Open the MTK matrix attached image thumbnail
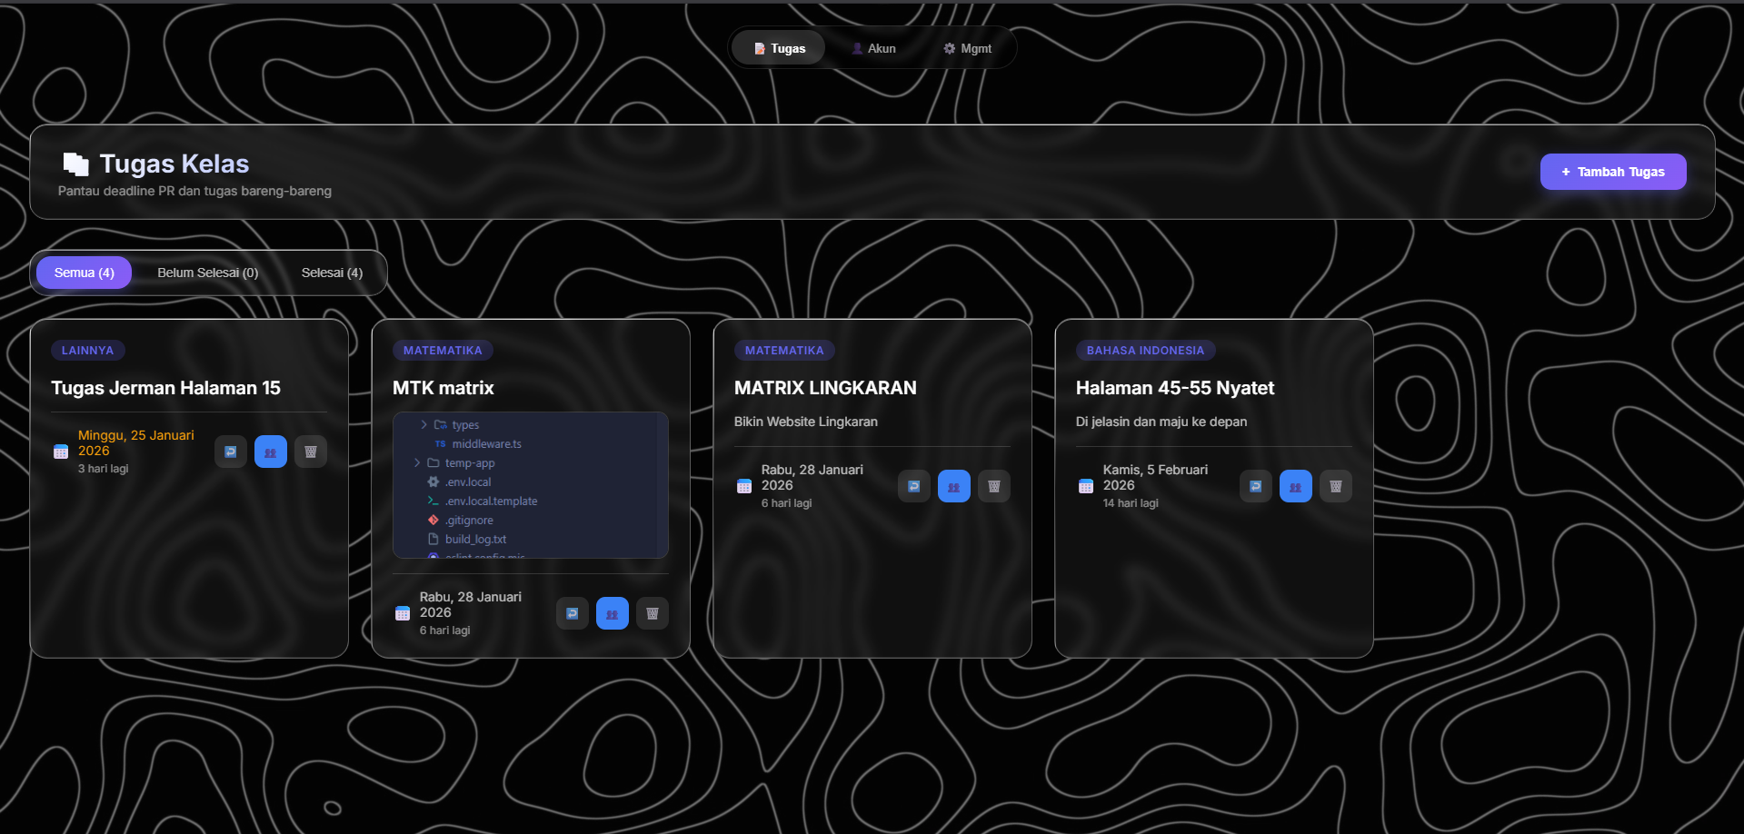 [531, 485]
